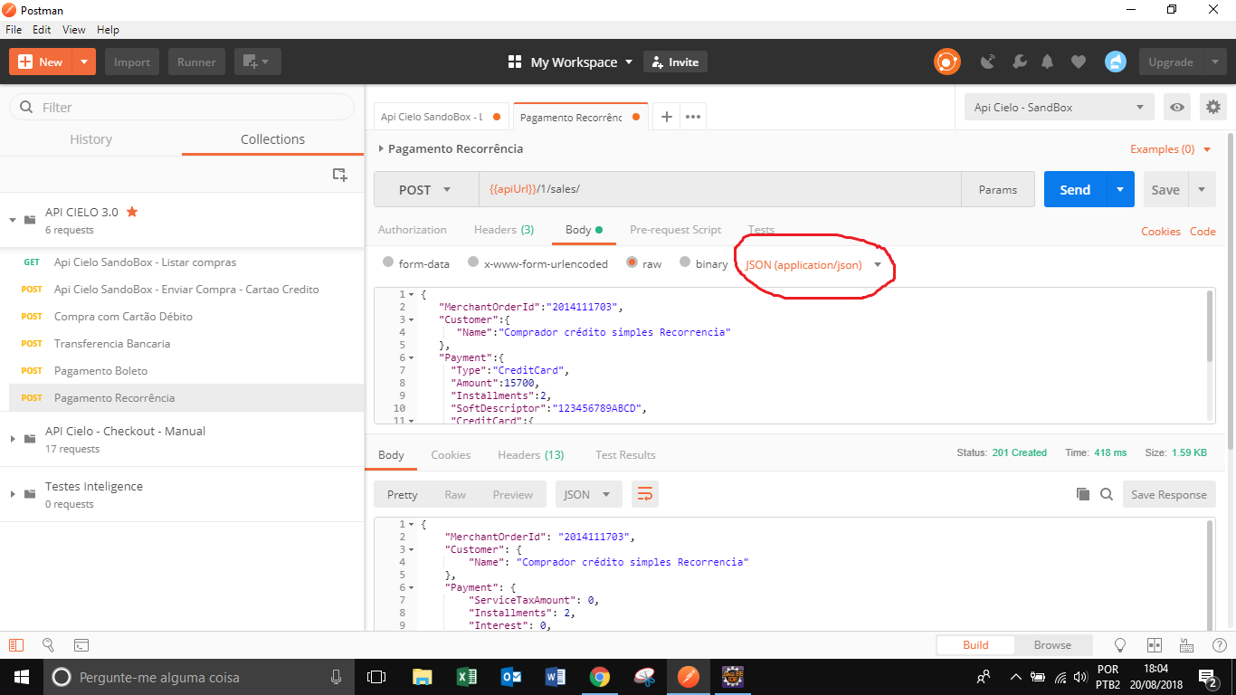The image size is (1236, 695).
Task: Add a new request tab with plus
Action: click(666, 117)
